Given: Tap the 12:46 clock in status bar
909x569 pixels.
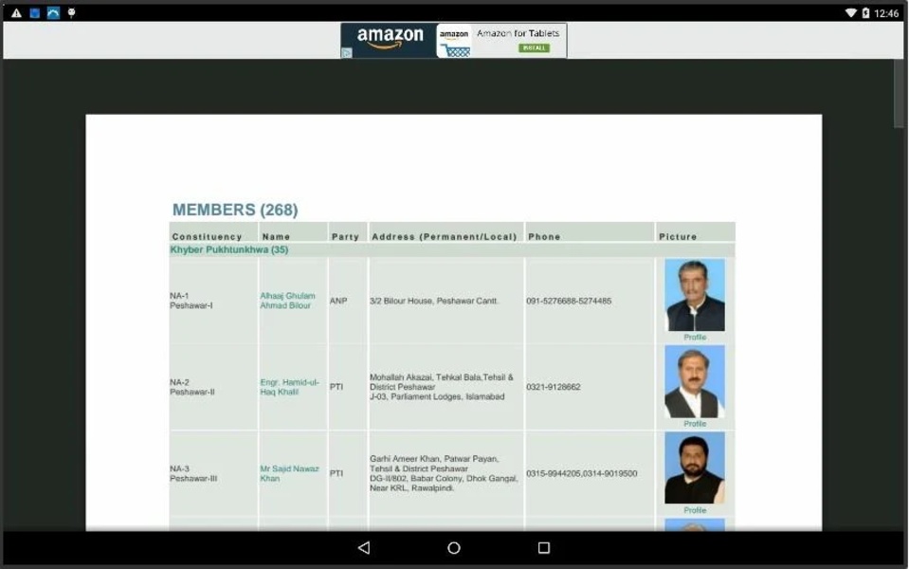Looking at the screenshot, I should pos(886,12).
